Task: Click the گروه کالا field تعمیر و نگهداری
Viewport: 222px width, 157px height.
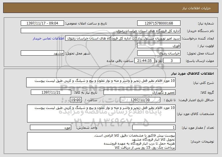Action: coord(140,92)
